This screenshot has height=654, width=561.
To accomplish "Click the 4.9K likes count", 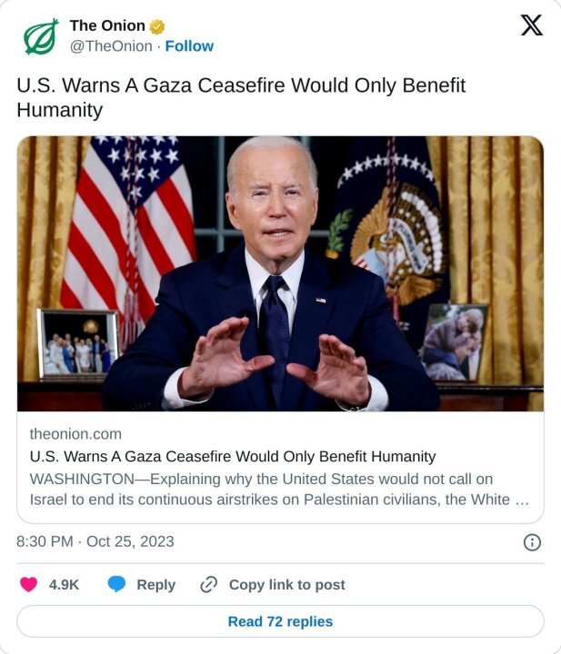I will click(64, 584).
